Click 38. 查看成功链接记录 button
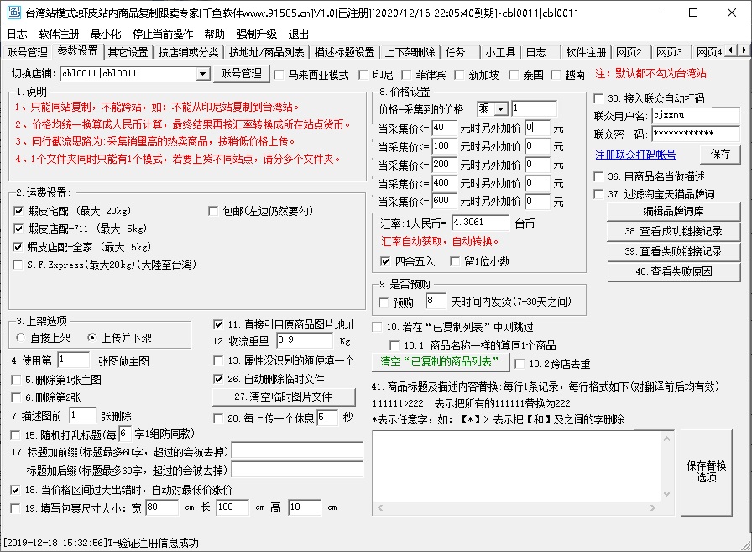This screenshot has height=552, width=752. [673, 231]
